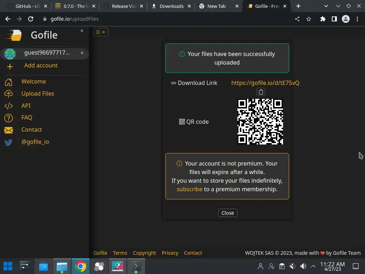Open the Start menu on taskbar
Viewport: 365px width, 274px height.
point(8,266)
